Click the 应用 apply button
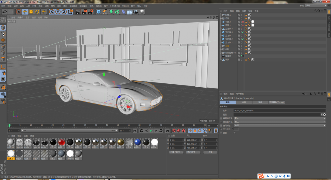Viewport: 331px width, 180px height. (x=210, y=152)
